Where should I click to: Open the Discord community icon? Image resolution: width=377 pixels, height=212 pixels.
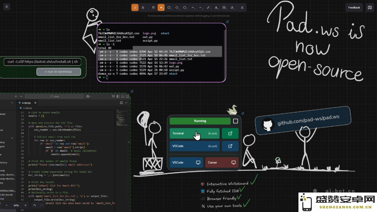(369, 8)
